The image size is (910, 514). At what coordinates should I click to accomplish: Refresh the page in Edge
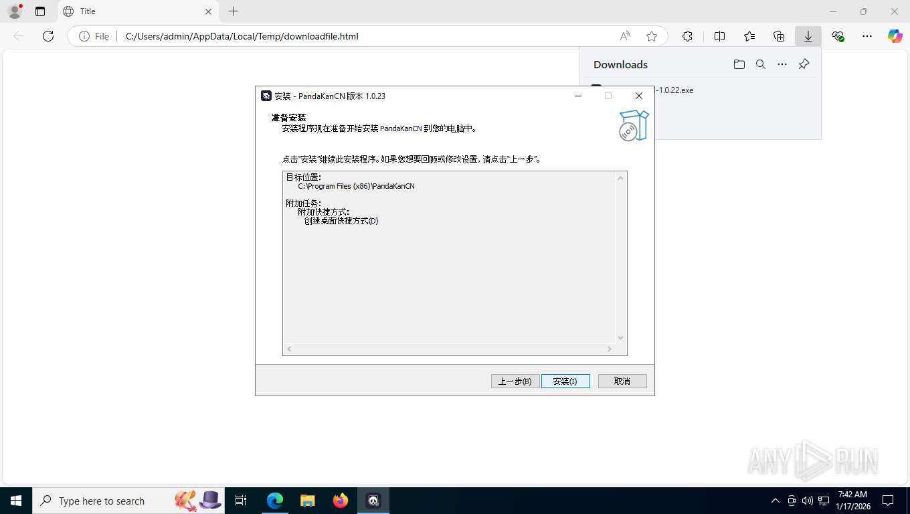pos(48,36)
